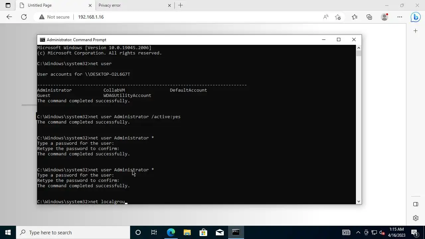Click the Command Prompt scrollbar thumb
This screenshot has height=239, width=425.
pos(359,53)
